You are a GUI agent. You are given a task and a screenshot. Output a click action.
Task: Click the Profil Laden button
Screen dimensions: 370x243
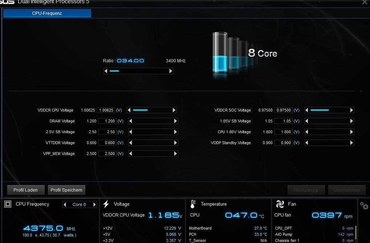click(x=26, y=190)
